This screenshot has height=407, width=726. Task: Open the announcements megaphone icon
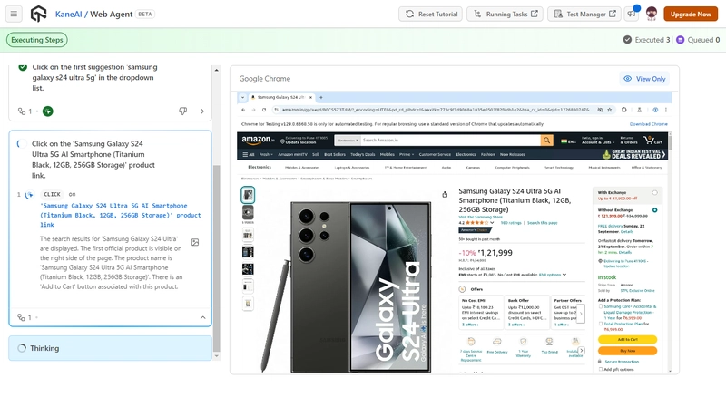632,14
